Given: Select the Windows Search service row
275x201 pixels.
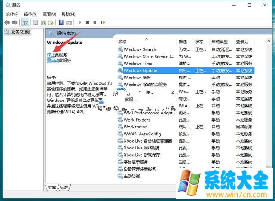Looking at the screenshot, I should [186, 49].
